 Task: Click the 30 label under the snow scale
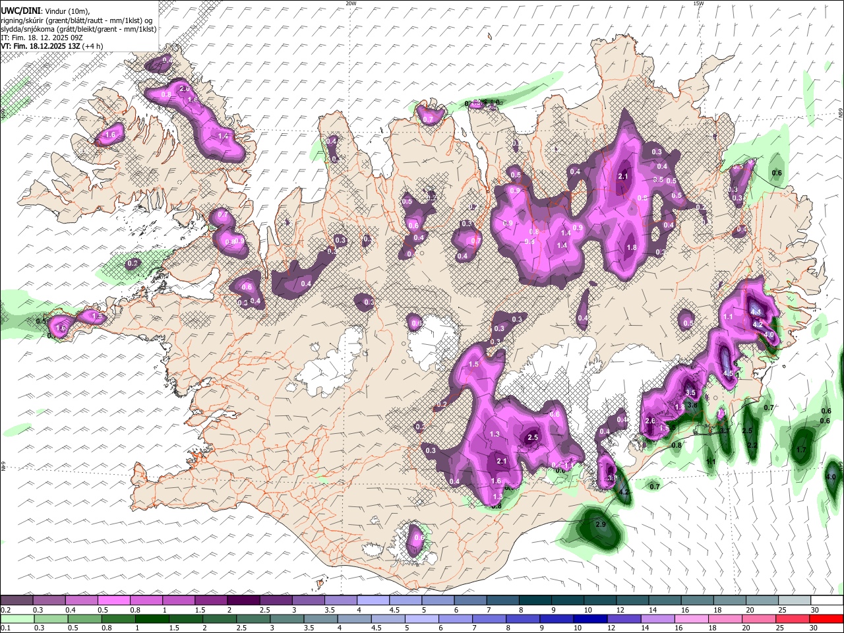[814, 610]
